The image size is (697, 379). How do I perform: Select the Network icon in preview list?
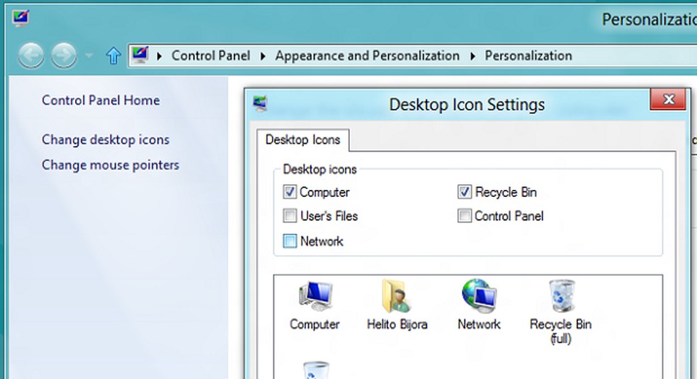click(x=479, y=295)
